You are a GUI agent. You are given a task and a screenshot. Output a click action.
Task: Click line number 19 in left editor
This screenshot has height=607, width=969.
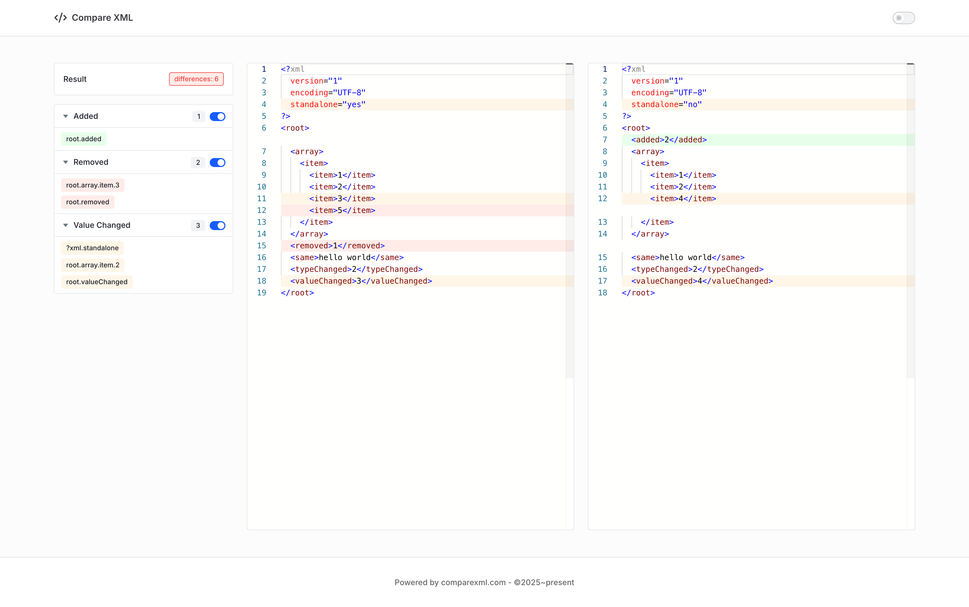pos(261,293)
